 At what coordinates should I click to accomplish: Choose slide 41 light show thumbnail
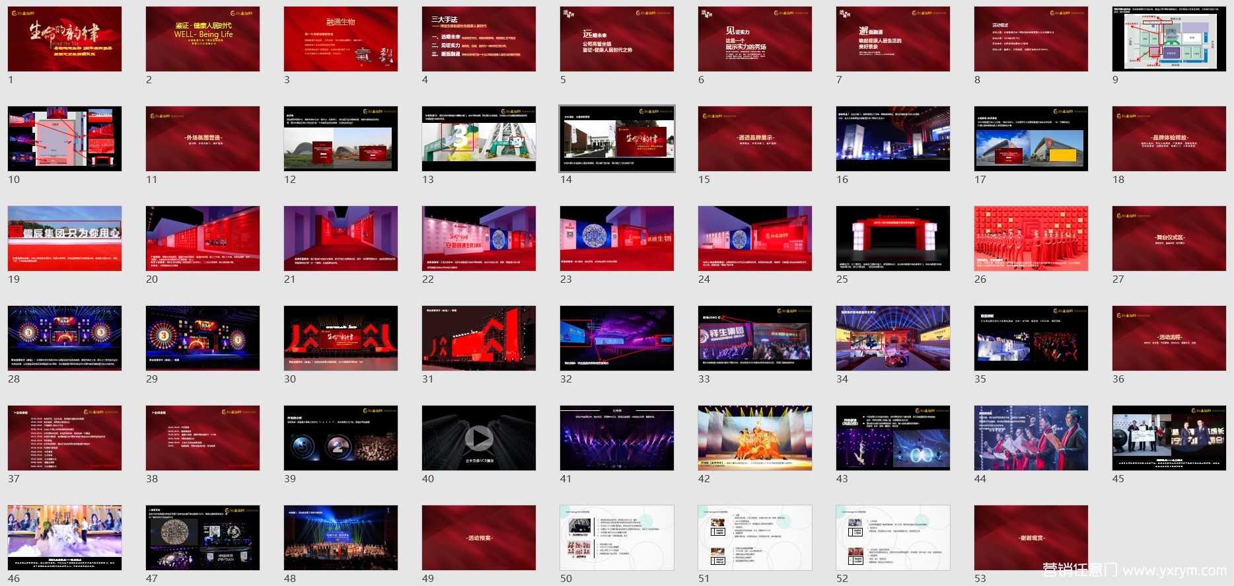pyautogui.click(x=617, y=438)
